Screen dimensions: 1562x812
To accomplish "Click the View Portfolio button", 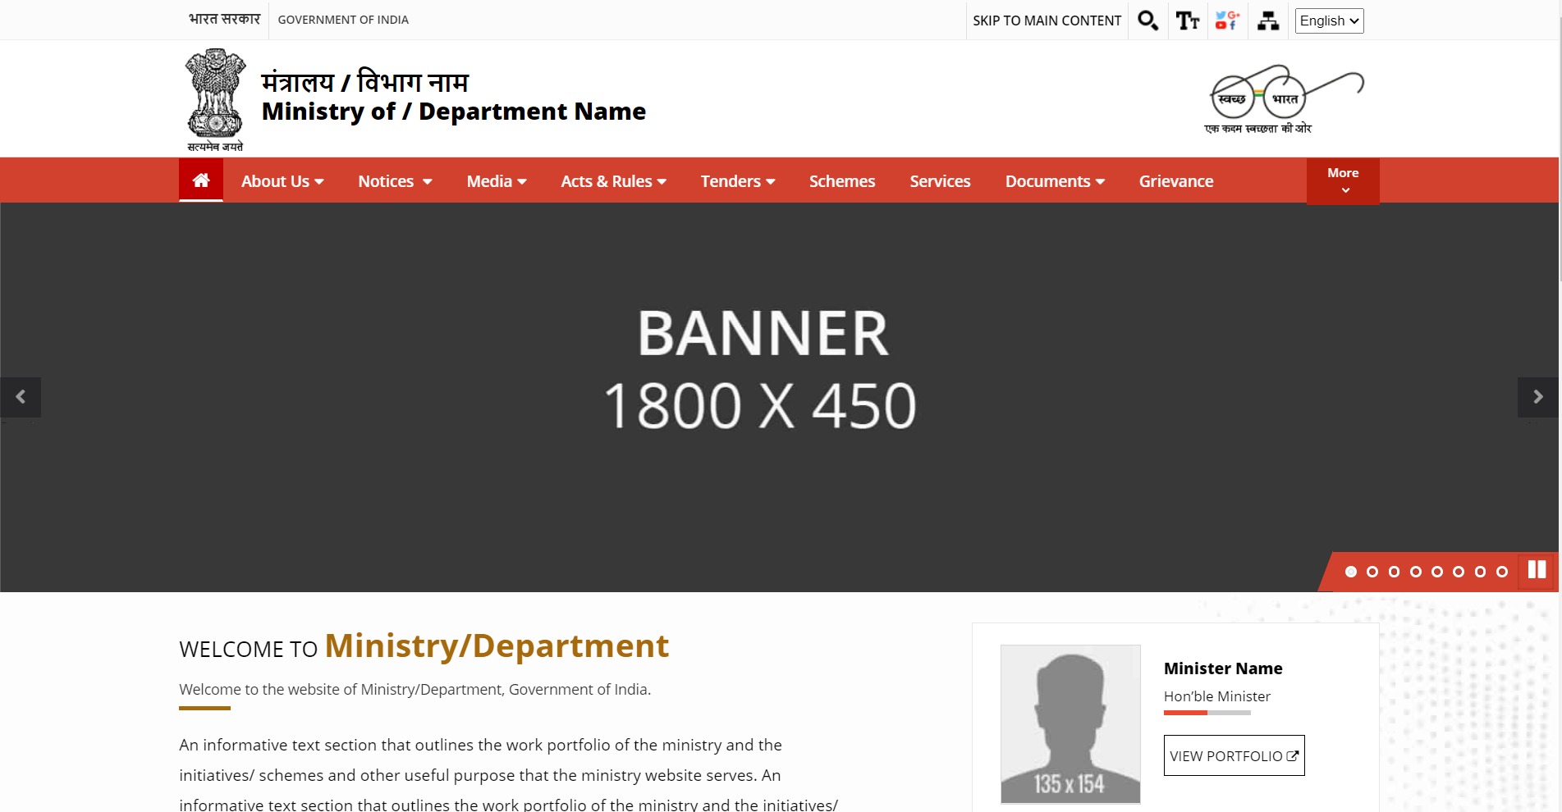I will (x=1234, y=755).
